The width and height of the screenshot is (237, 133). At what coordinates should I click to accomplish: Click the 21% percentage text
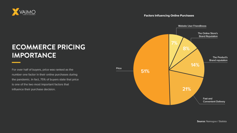186,89
